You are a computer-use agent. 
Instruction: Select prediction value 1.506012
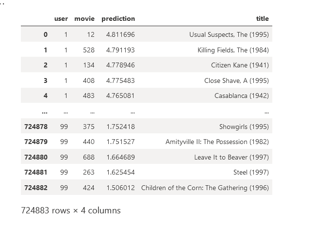tap(120, 188)
